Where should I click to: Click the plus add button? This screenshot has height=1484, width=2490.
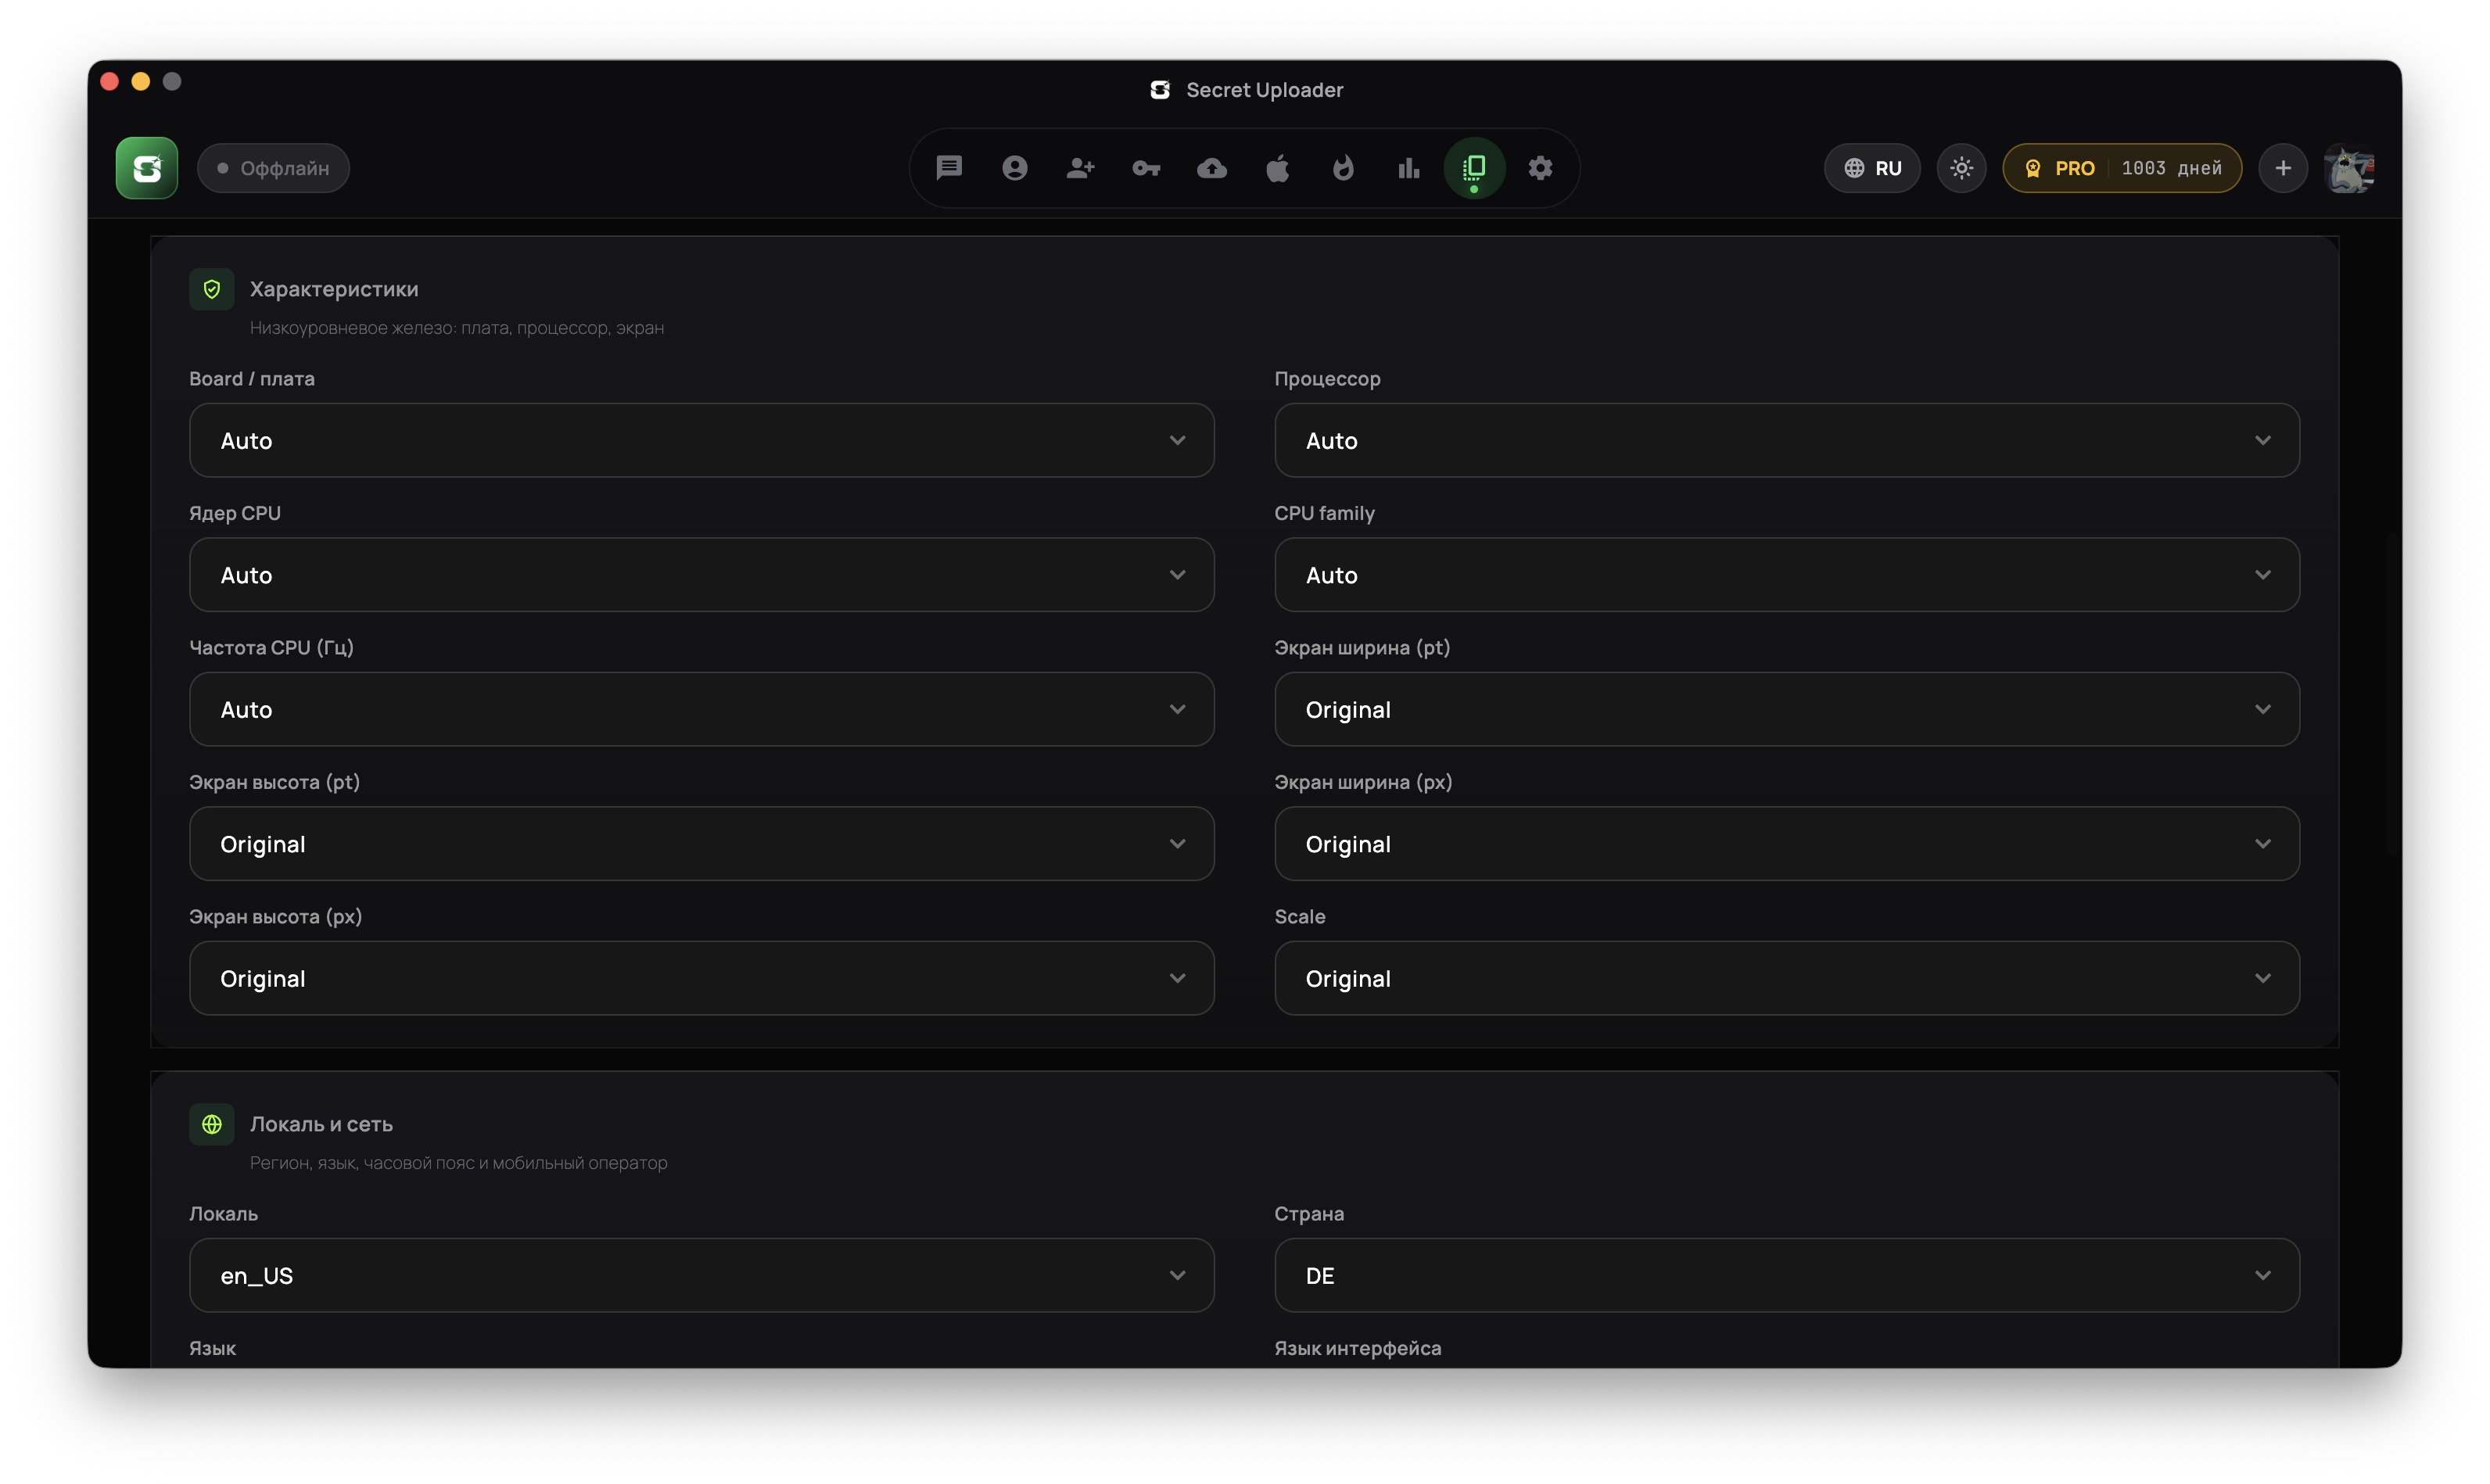2283,168
